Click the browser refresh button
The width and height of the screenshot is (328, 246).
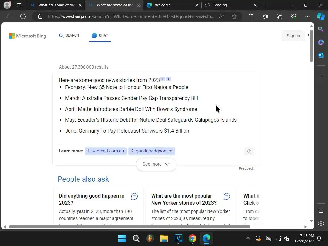coord(23,16)
